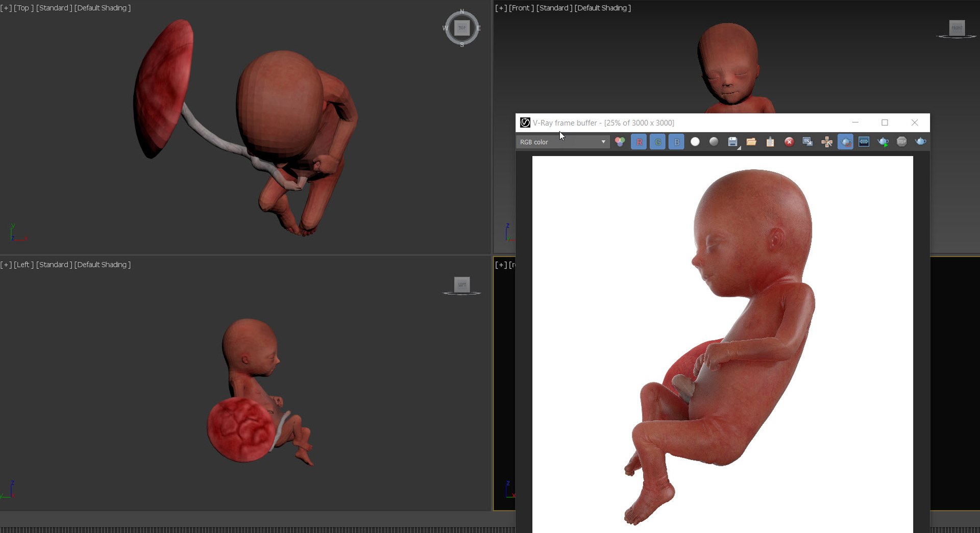
Task: Toggle the green channel G button
Action: click(658, 142)
